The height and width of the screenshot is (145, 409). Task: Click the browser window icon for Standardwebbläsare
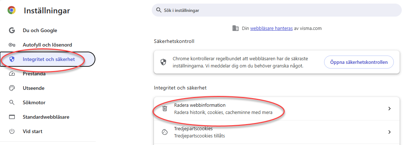[x=12, y=117]
